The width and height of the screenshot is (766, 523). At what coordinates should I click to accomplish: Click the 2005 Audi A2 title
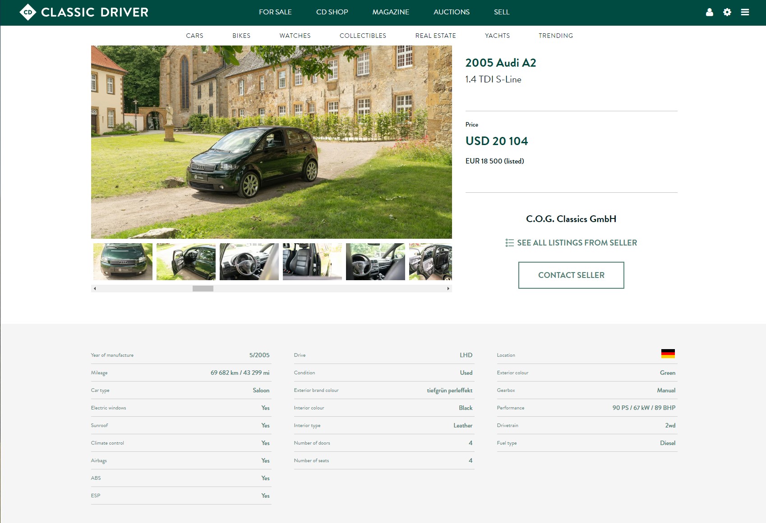tap(501, 63)
